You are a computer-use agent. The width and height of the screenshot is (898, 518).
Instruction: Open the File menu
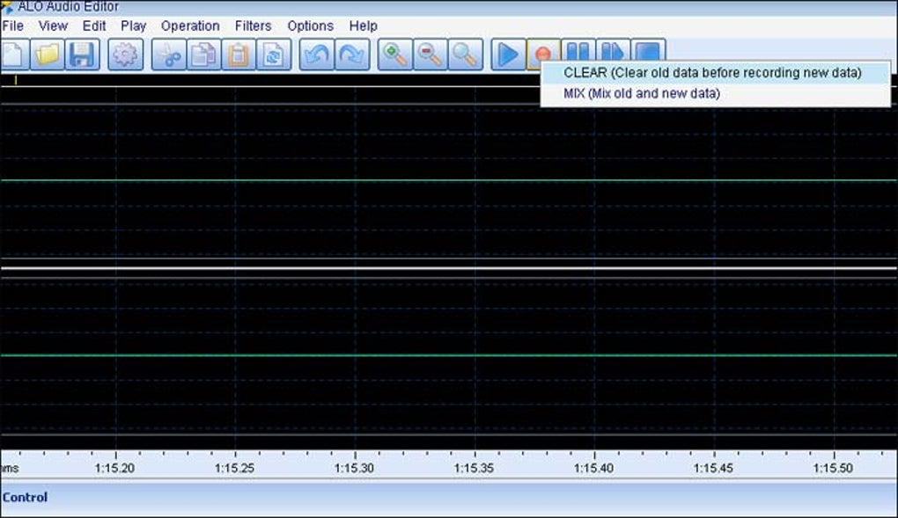[x=13, y=26]
